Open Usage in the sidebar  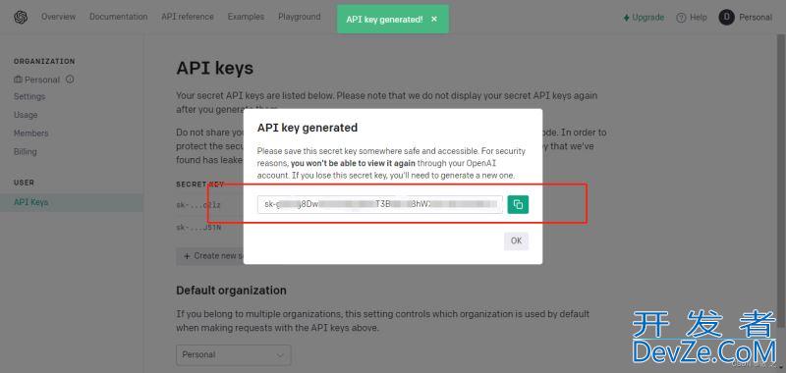click(26, 115)
